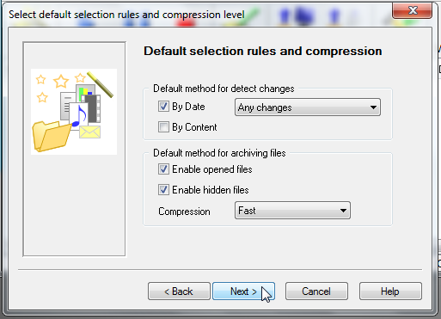This screenshot has height=319, width=441.
Task: Enable the By Content checkbox
Action: [163, 127]
